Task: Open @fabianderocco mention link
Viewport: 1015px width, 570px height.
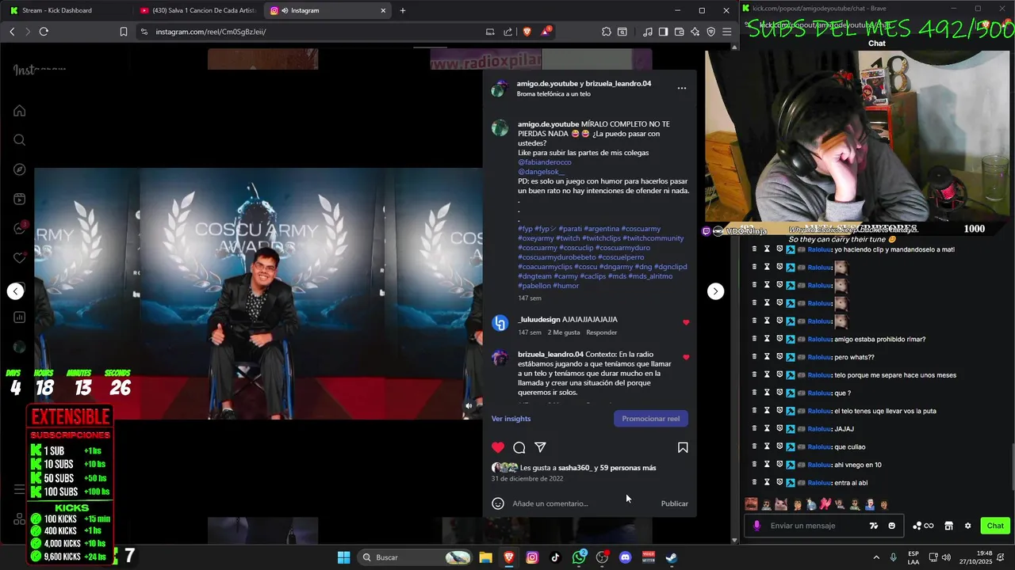Action: click(545, 162)
